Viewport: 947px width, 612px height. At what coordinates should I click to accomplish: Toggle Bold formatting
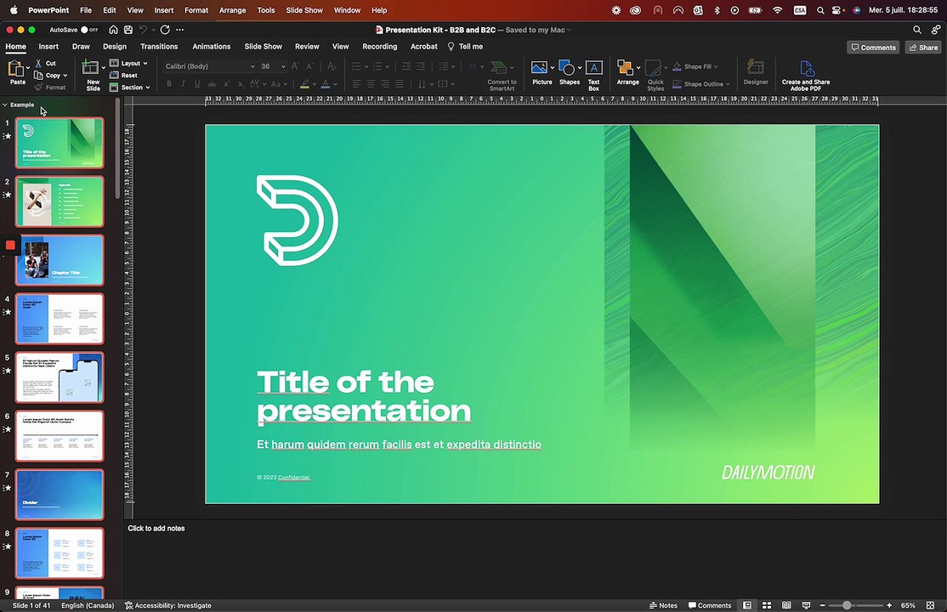(169, 84)
